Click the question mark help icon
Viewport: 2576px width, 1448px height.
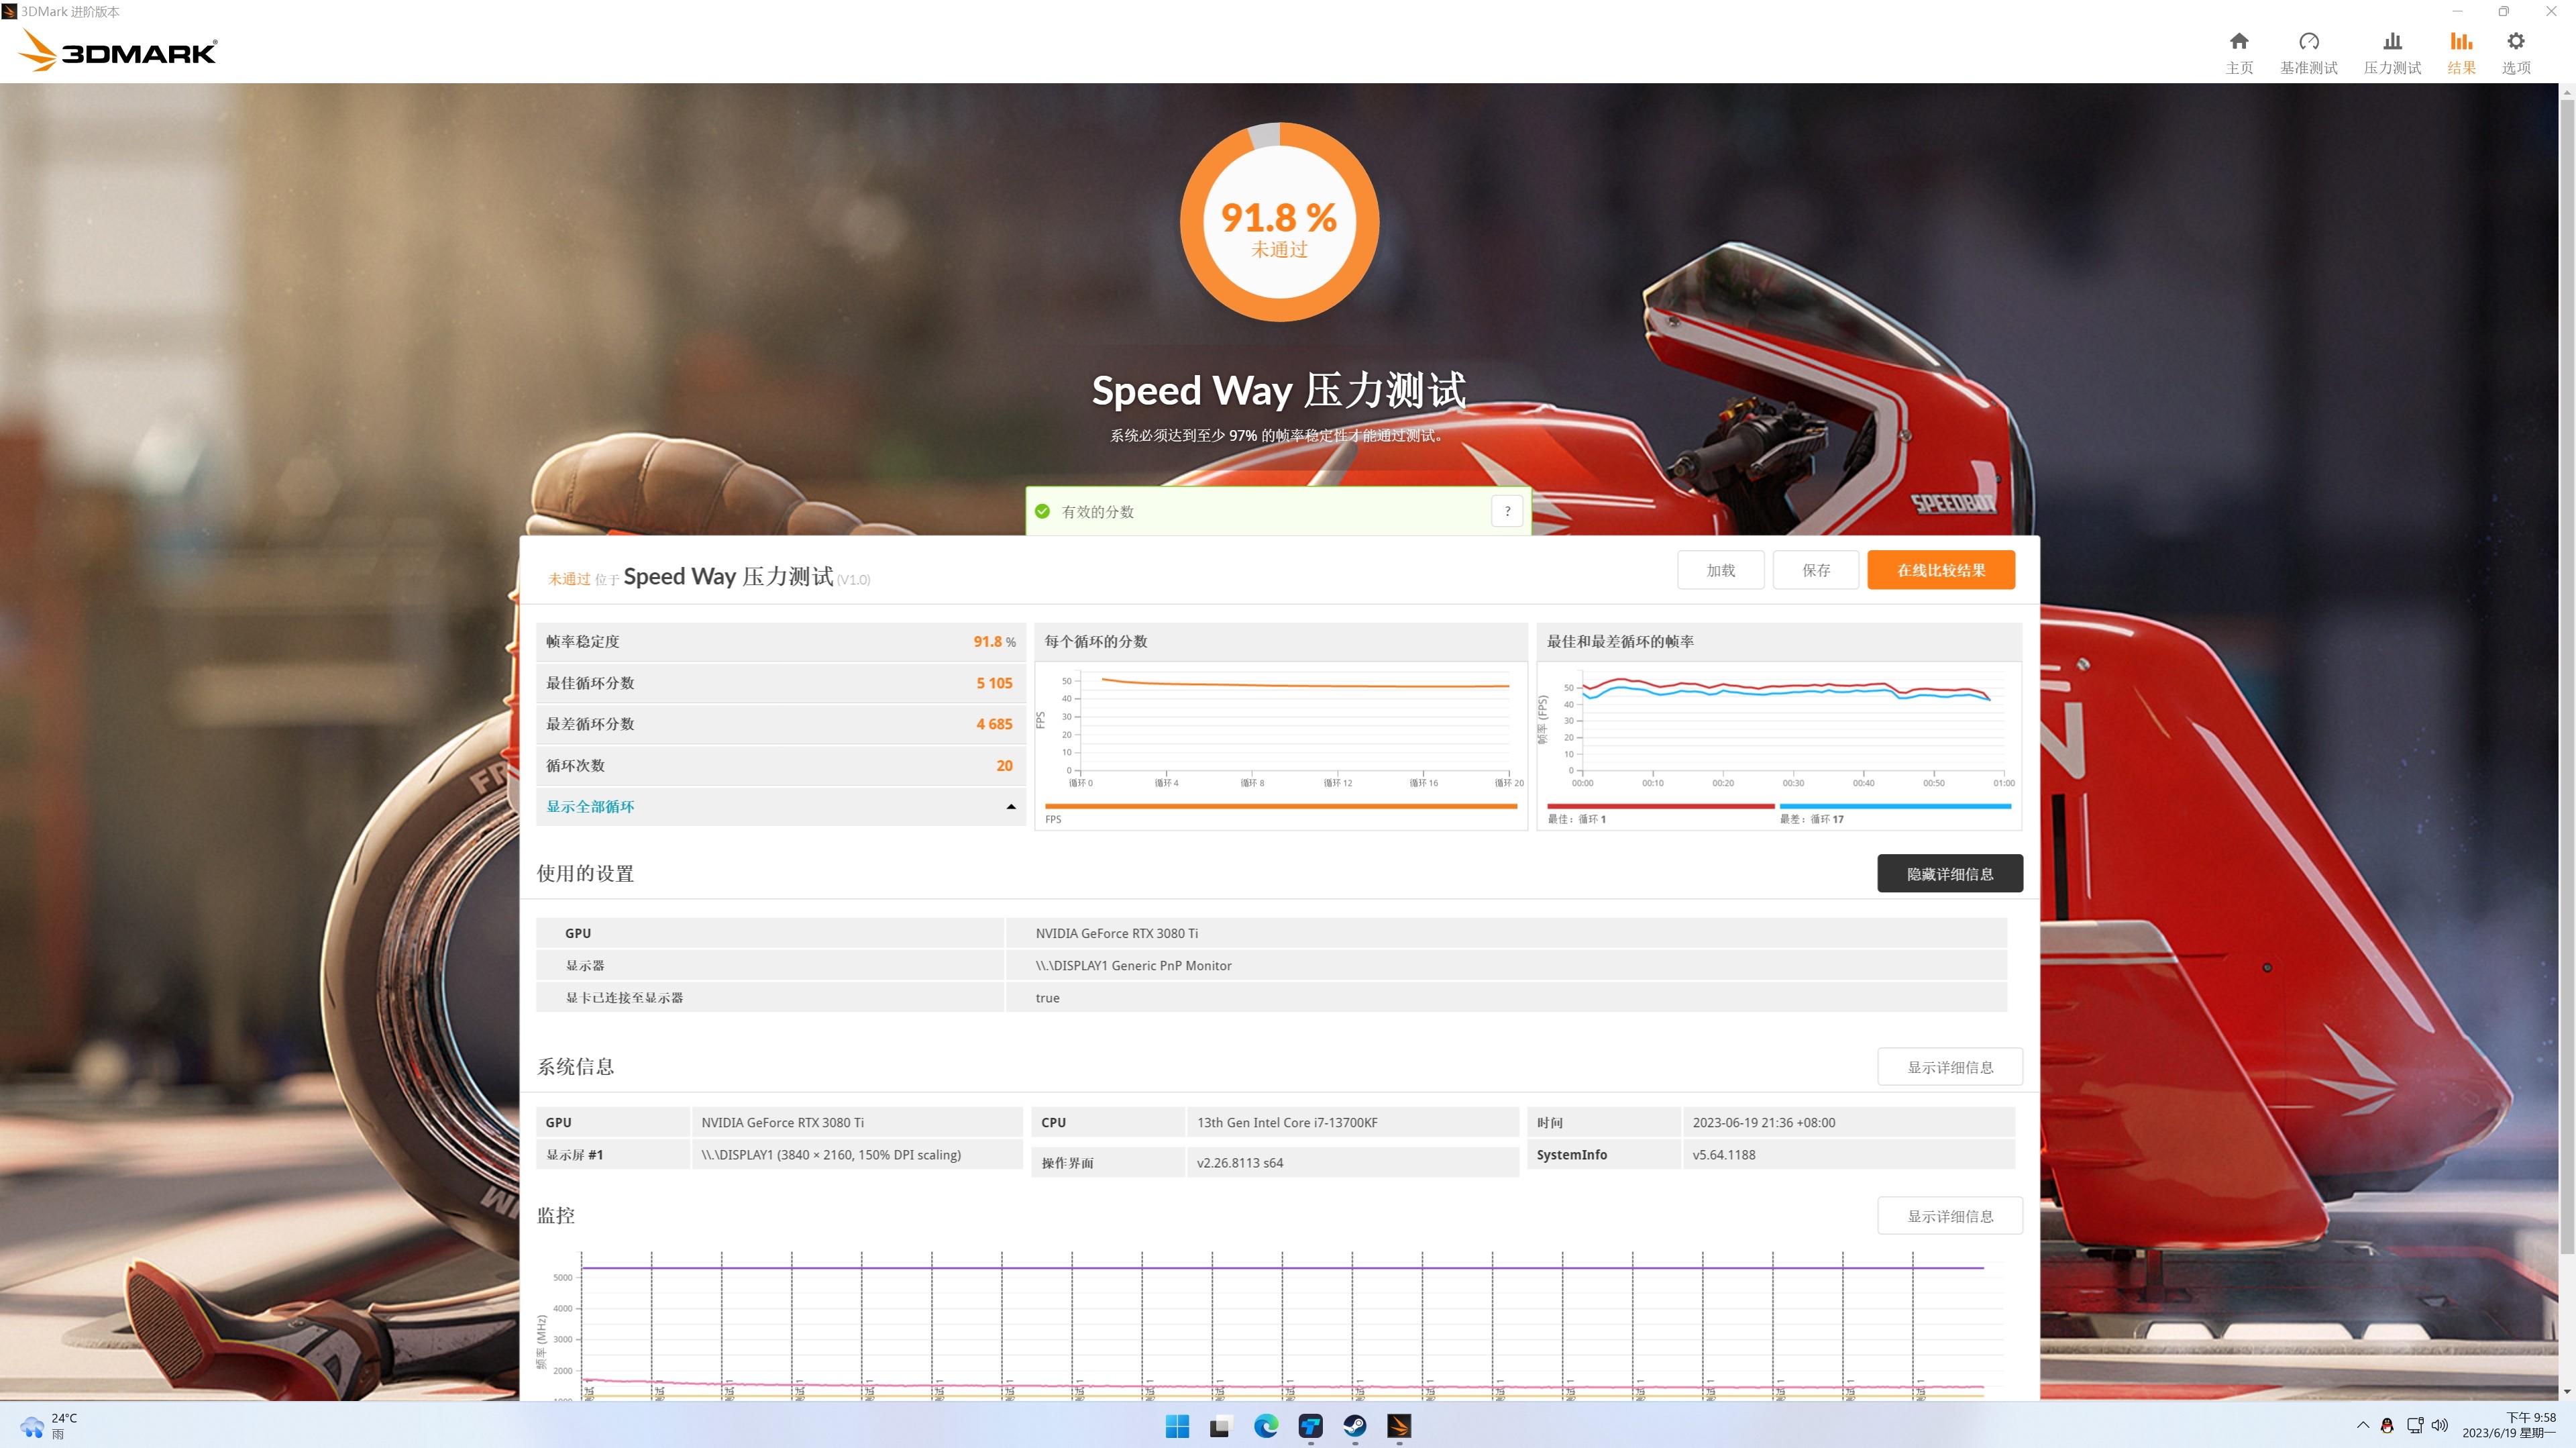click(x=1507, y=511)
